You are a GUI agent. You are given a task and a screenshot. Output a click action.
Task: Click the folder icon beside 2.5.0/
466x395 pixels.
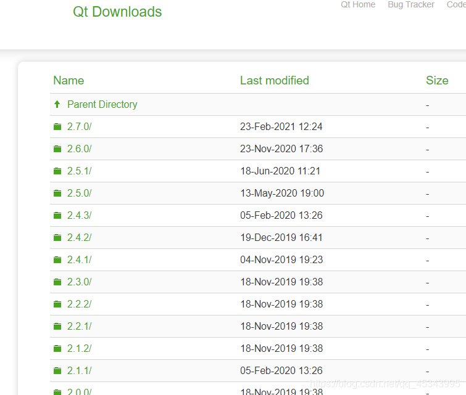click(x=57, y=193)
